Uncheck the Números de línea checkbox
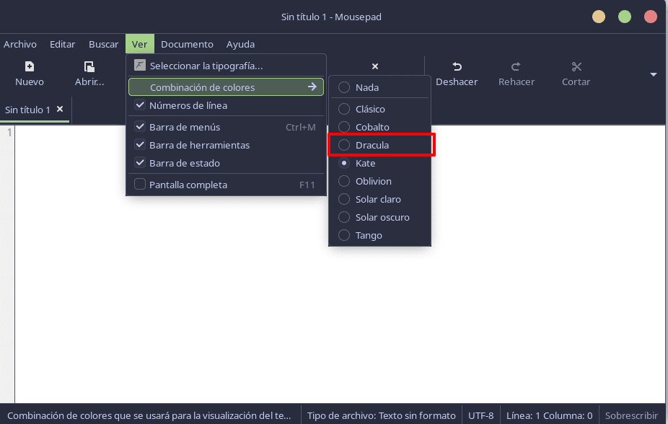Screen dimensions: 668x424 click(x=140, y=106)
